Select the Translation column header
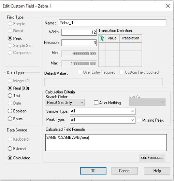Image resolution: width=174 pixels, height=181 pixels. 131,38
